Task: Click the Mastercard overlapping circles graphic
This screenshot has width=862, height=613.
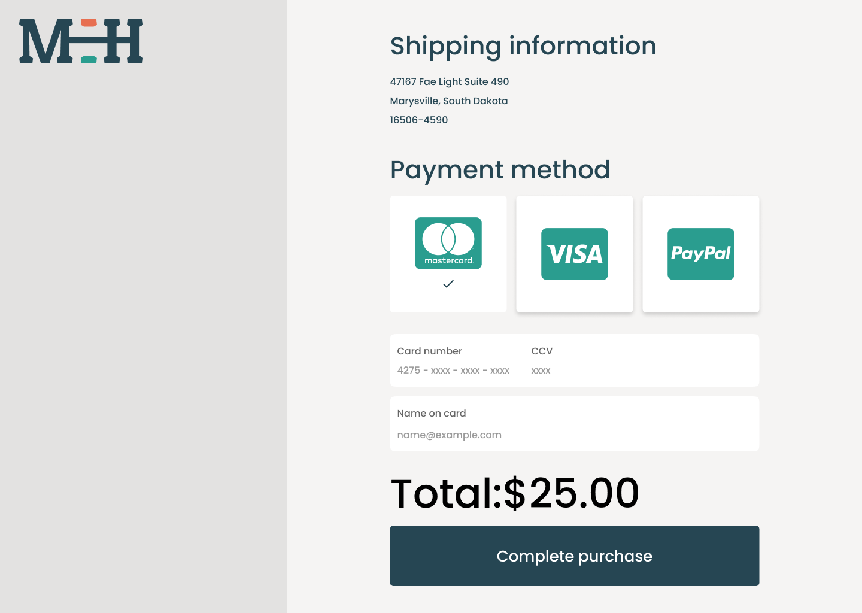Action: [x=448, y=238]
